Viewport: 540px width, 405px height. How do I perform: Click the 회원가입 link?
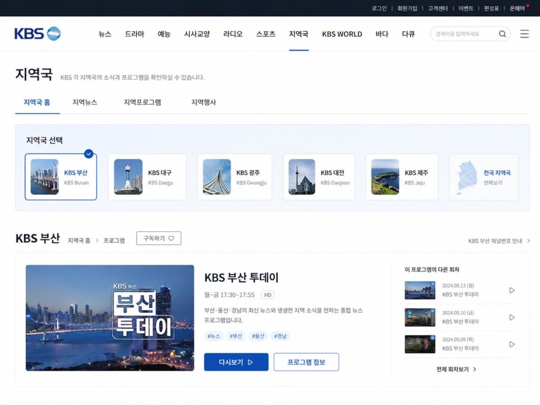[x=407, y=8]
